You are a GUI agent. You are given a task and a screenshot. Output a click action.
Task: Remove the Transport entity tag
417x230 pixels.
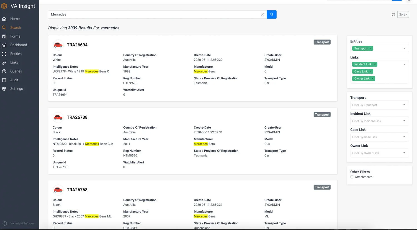coord(371,48)
